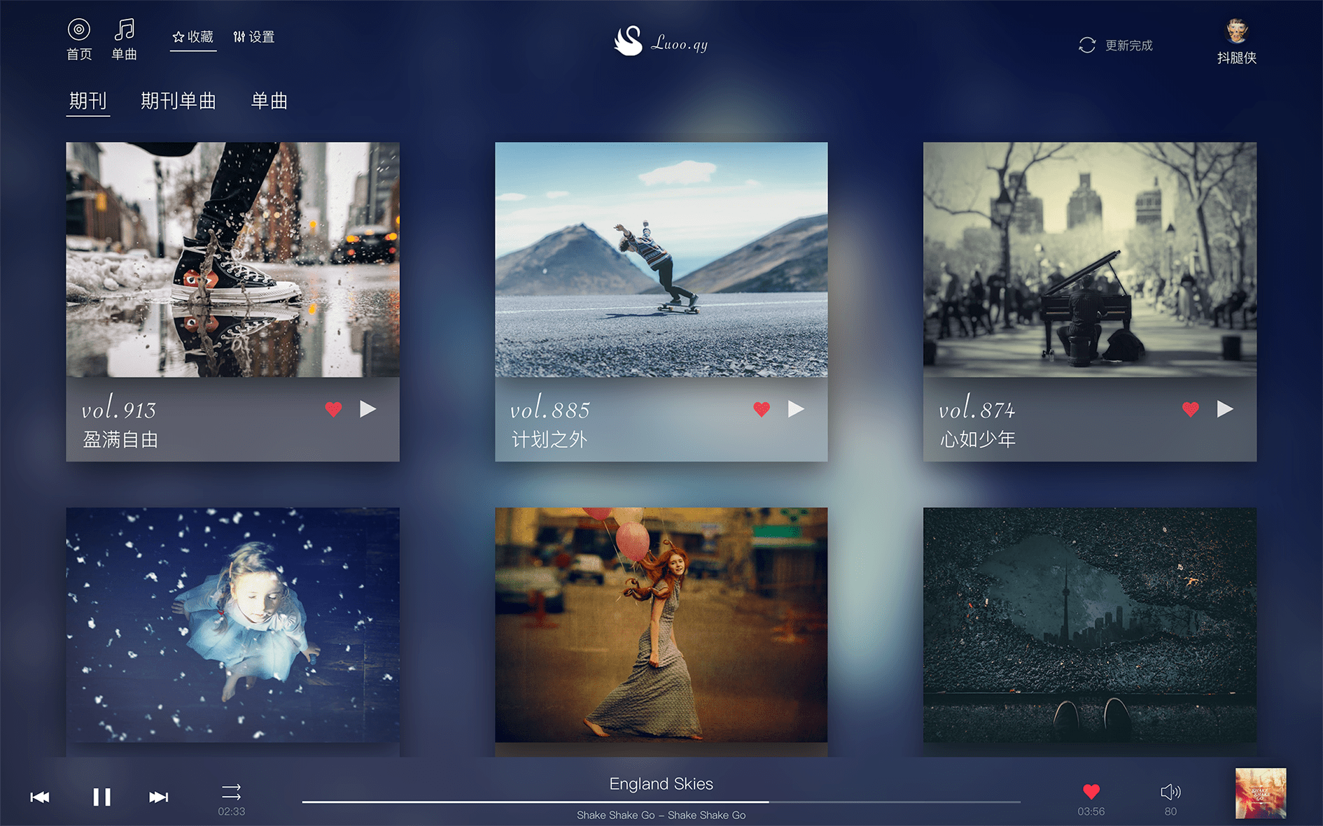Screen dimensions: 1323x826
Task: Seek on the song progress bar
Action: click(x=661, y=802)
